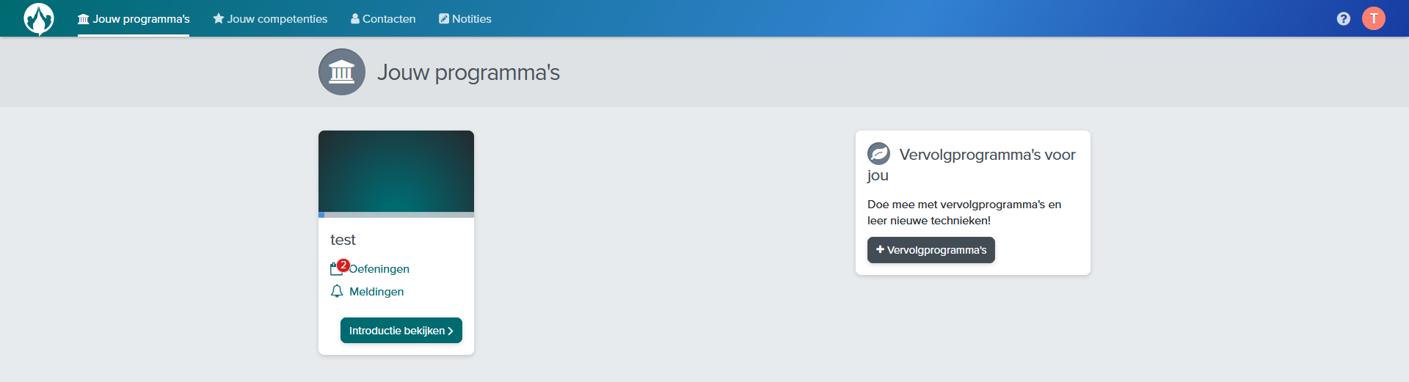Open Oefeningen link in test program
The height and width of the screenshot is (382, 1409).
point(379,269)
